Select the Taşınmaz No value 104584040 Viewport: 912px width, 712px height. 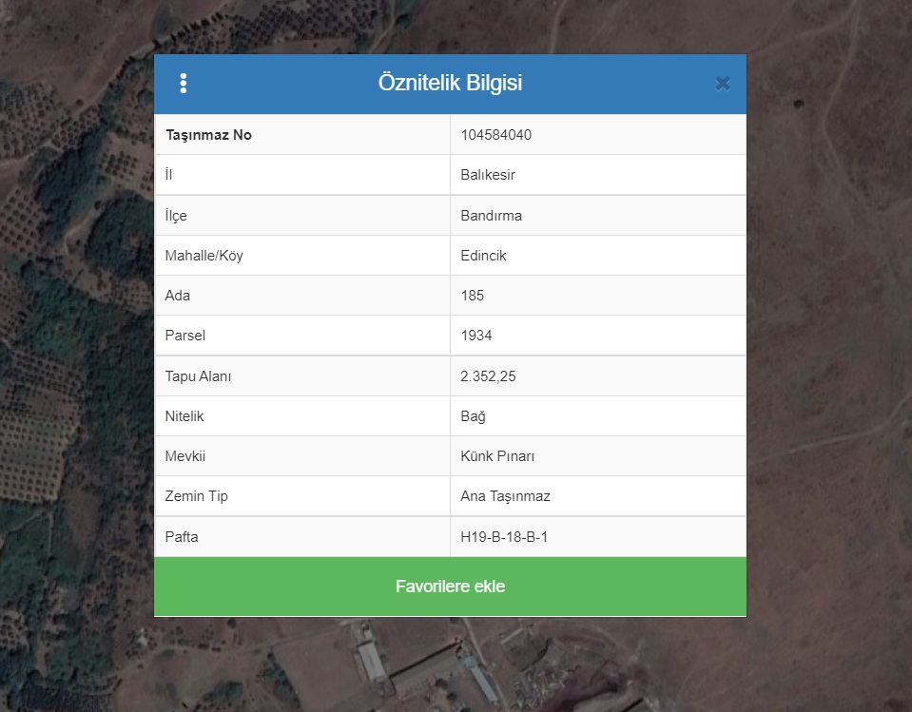495,135
